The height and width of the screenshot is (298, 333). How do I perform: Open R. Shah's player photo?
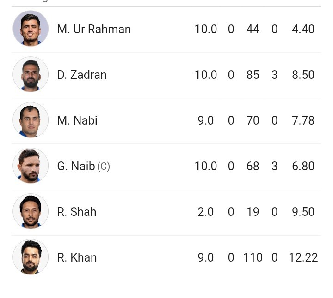coord(31,211)
